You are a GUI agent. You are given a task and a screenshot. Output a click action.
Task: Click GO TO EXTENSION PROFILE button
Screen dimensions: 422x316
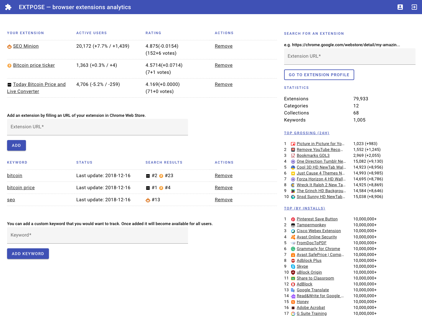coord(319,75)
